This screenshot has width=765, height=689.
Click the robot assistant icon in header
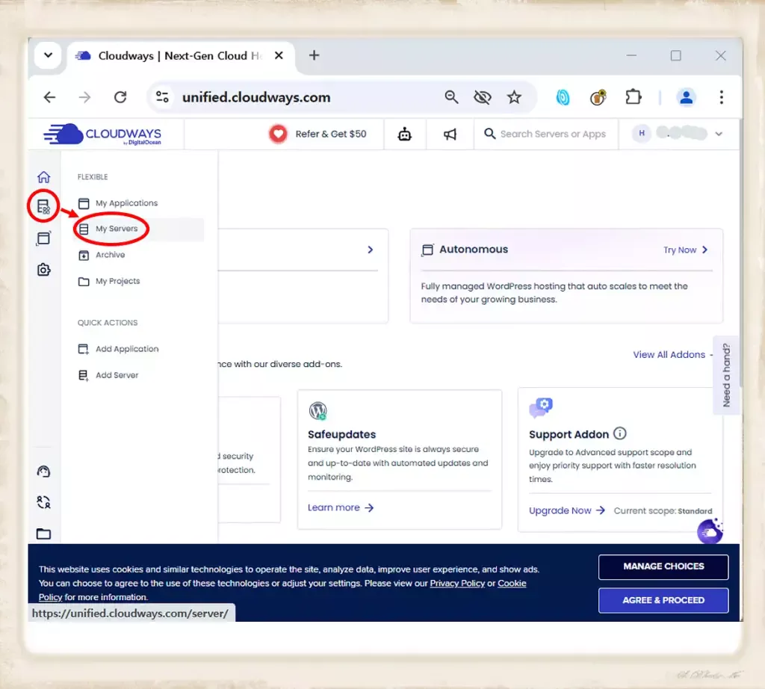405,135
